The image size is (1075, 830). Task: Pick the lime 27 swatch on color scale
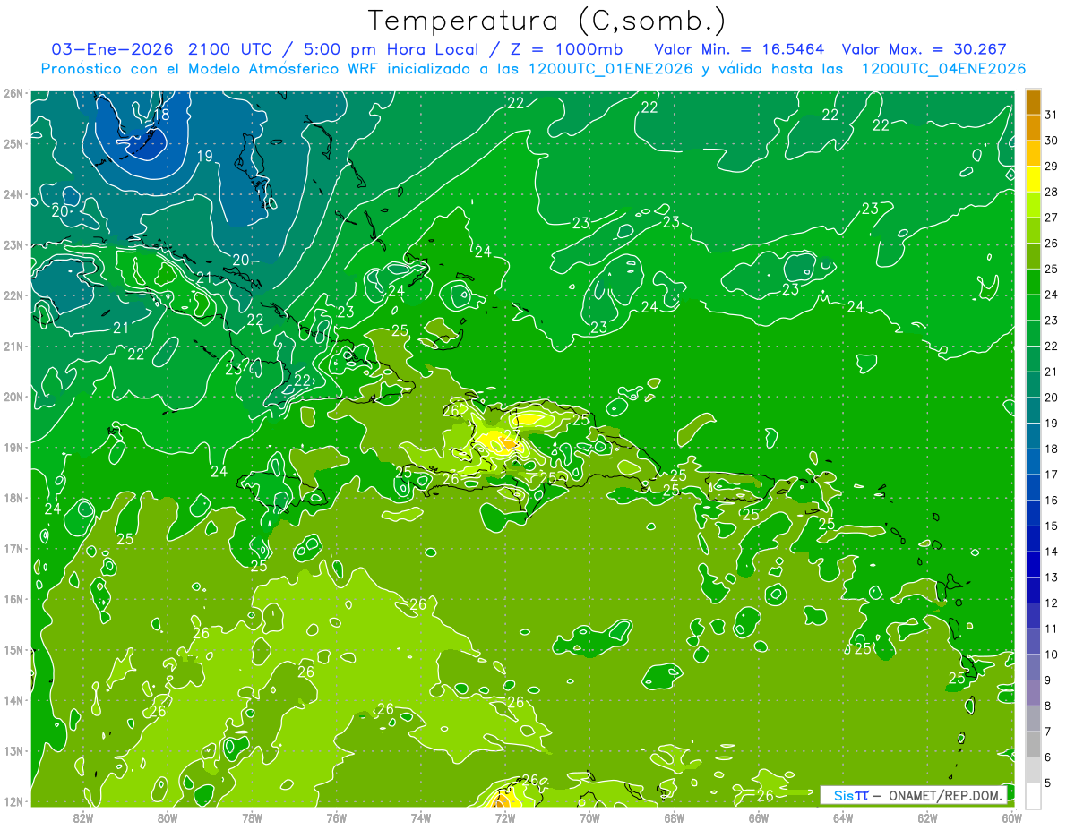1033,205
